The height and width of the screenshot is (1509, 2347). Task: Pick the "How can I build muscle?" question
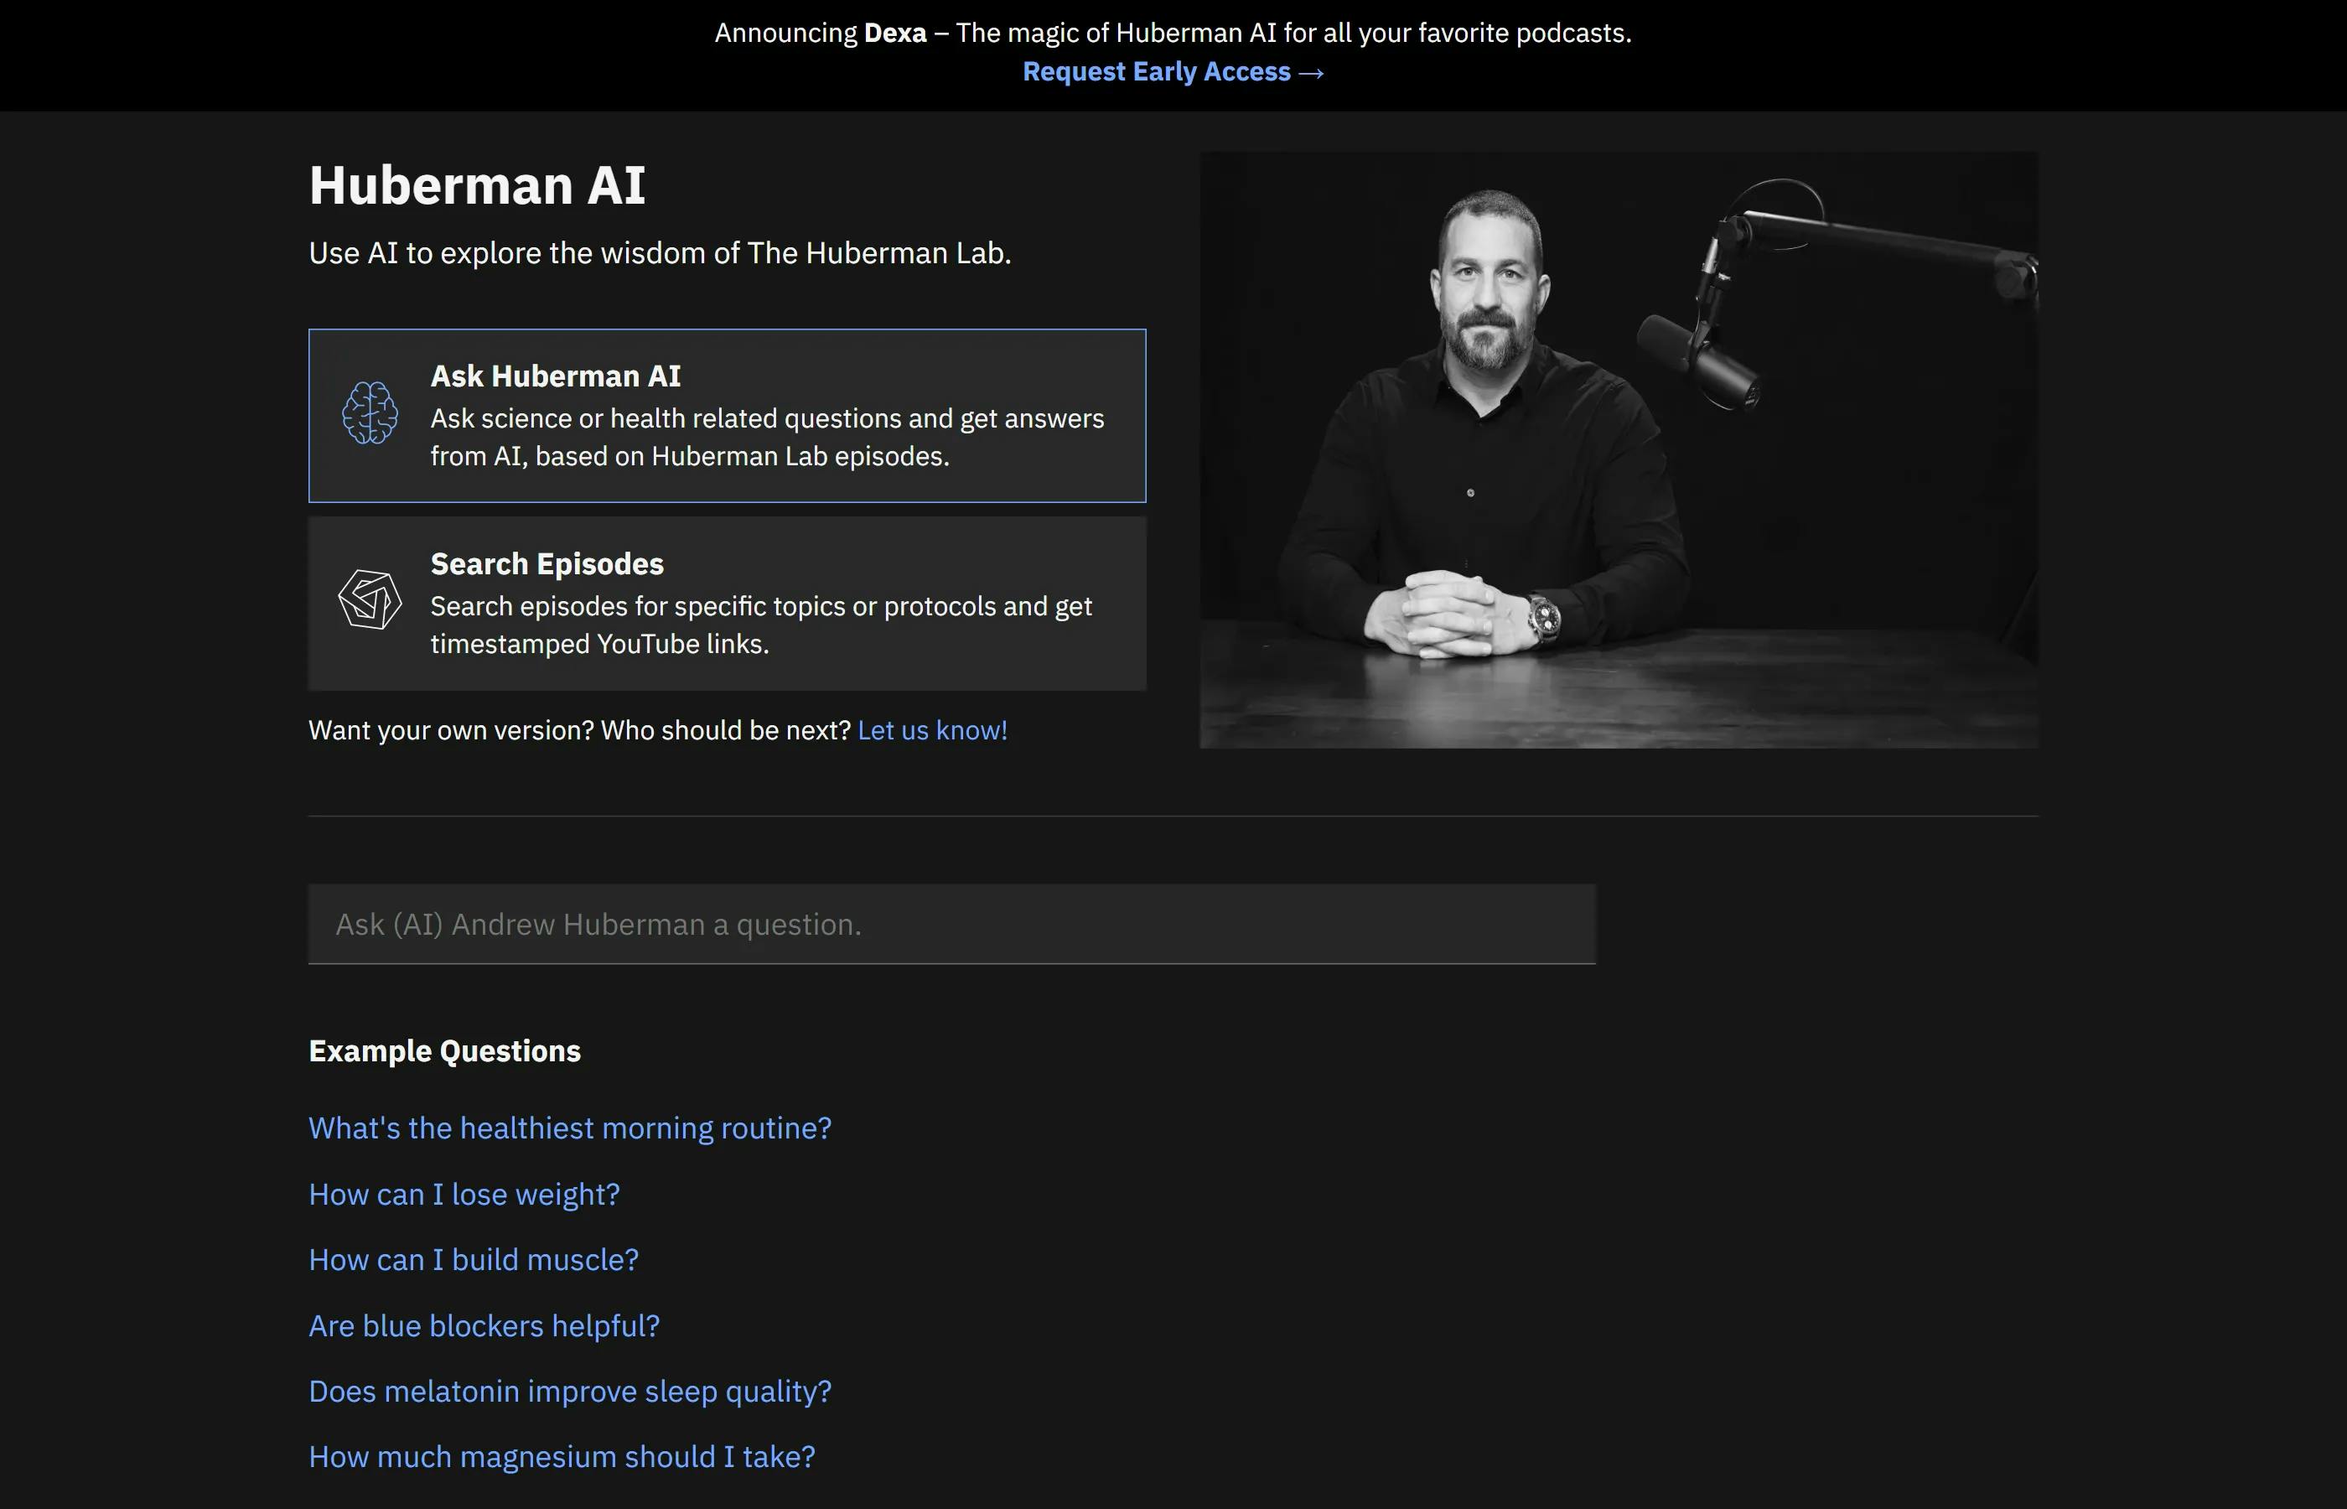pos(474,1260)
